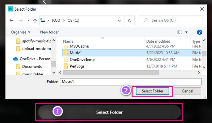Click file list scroll up arrow
This screenshot has height=123, width=212.
click(204, 40)
